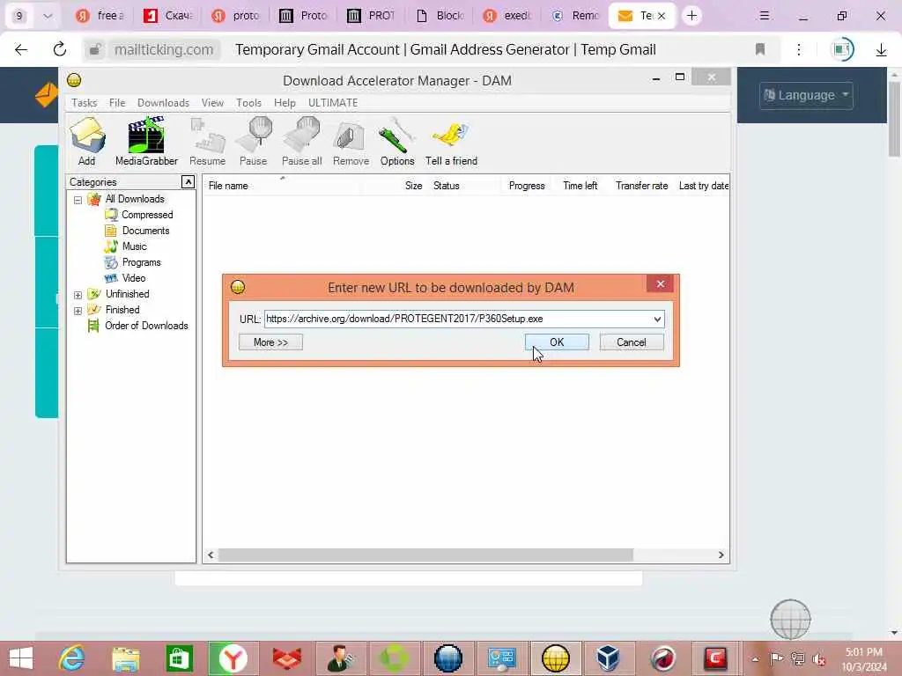Screen dimensions: 902x676
Task: Open VirtualBox cube icon in taskbar
Action: click(x=608, y=658)
